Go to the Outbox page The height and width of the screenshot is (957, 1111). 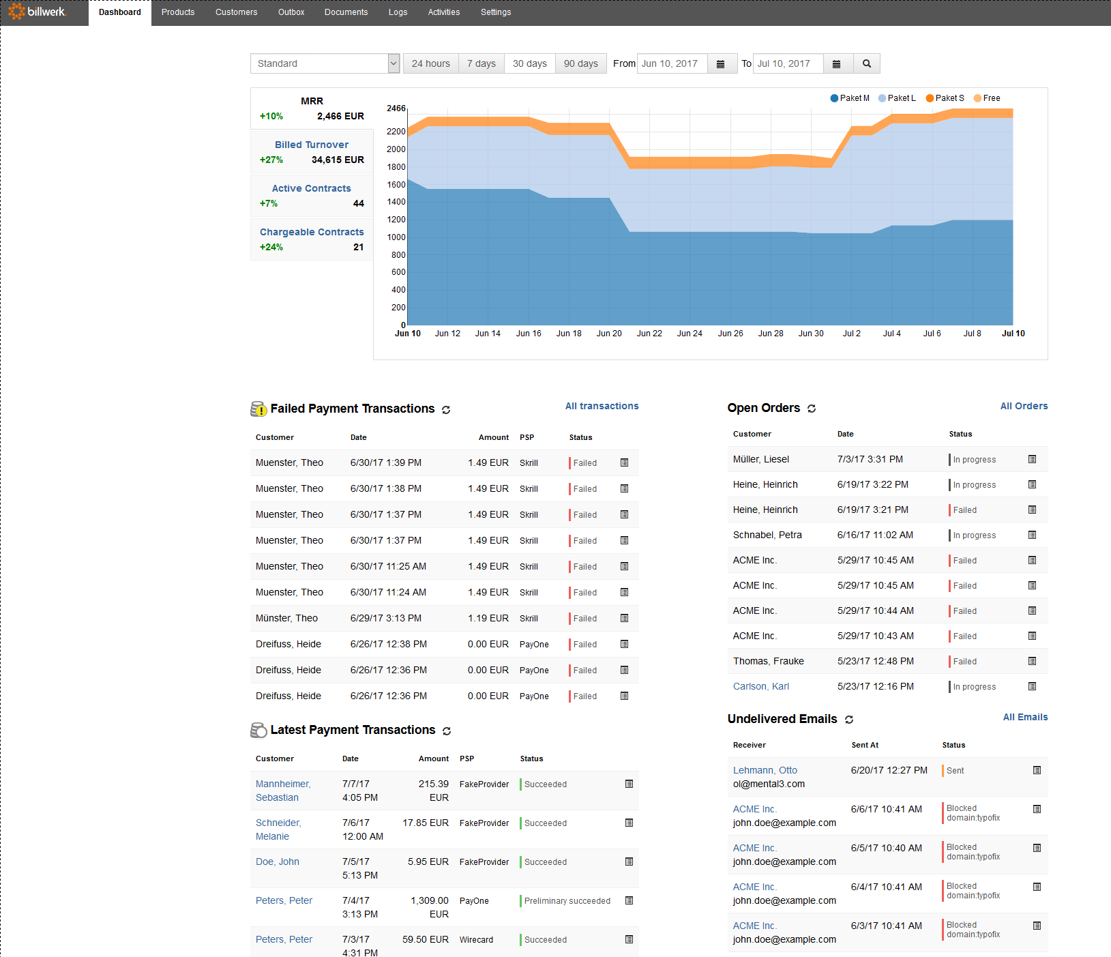[x=291, y=12]
